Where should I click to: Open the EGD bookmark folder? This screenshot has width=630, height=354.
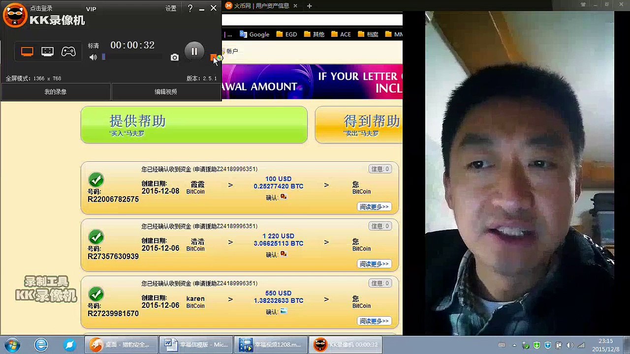286,34
